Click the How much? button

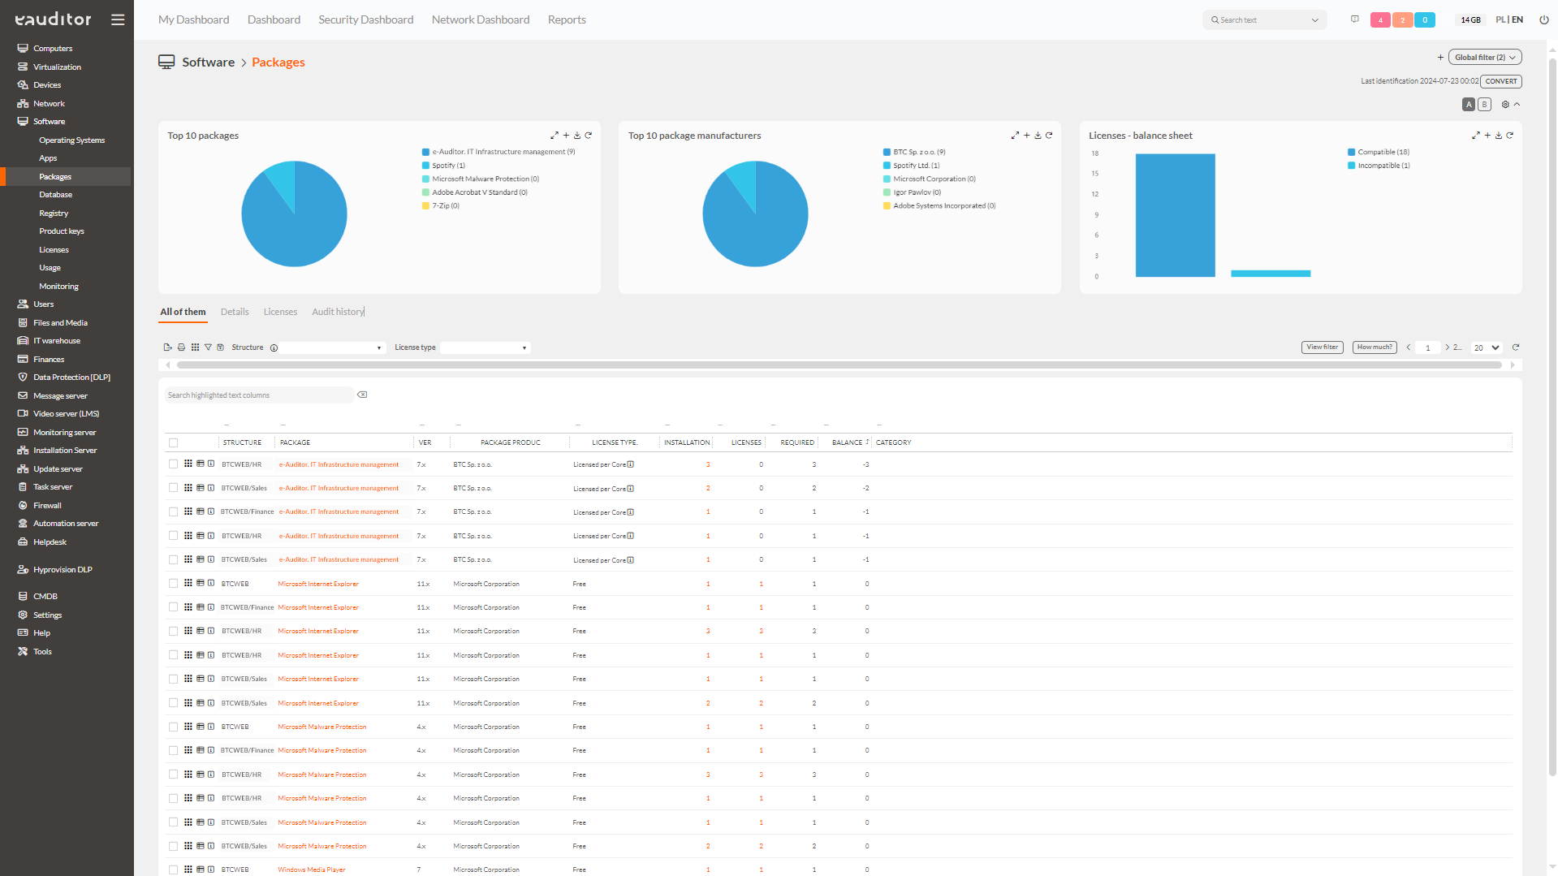[1375, 347]
